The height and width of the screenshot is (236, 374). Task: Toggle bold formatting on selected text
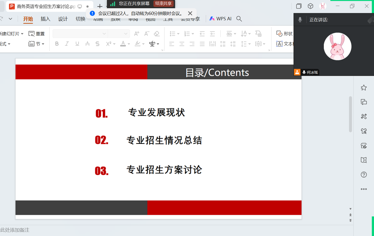tap(57, 44)
